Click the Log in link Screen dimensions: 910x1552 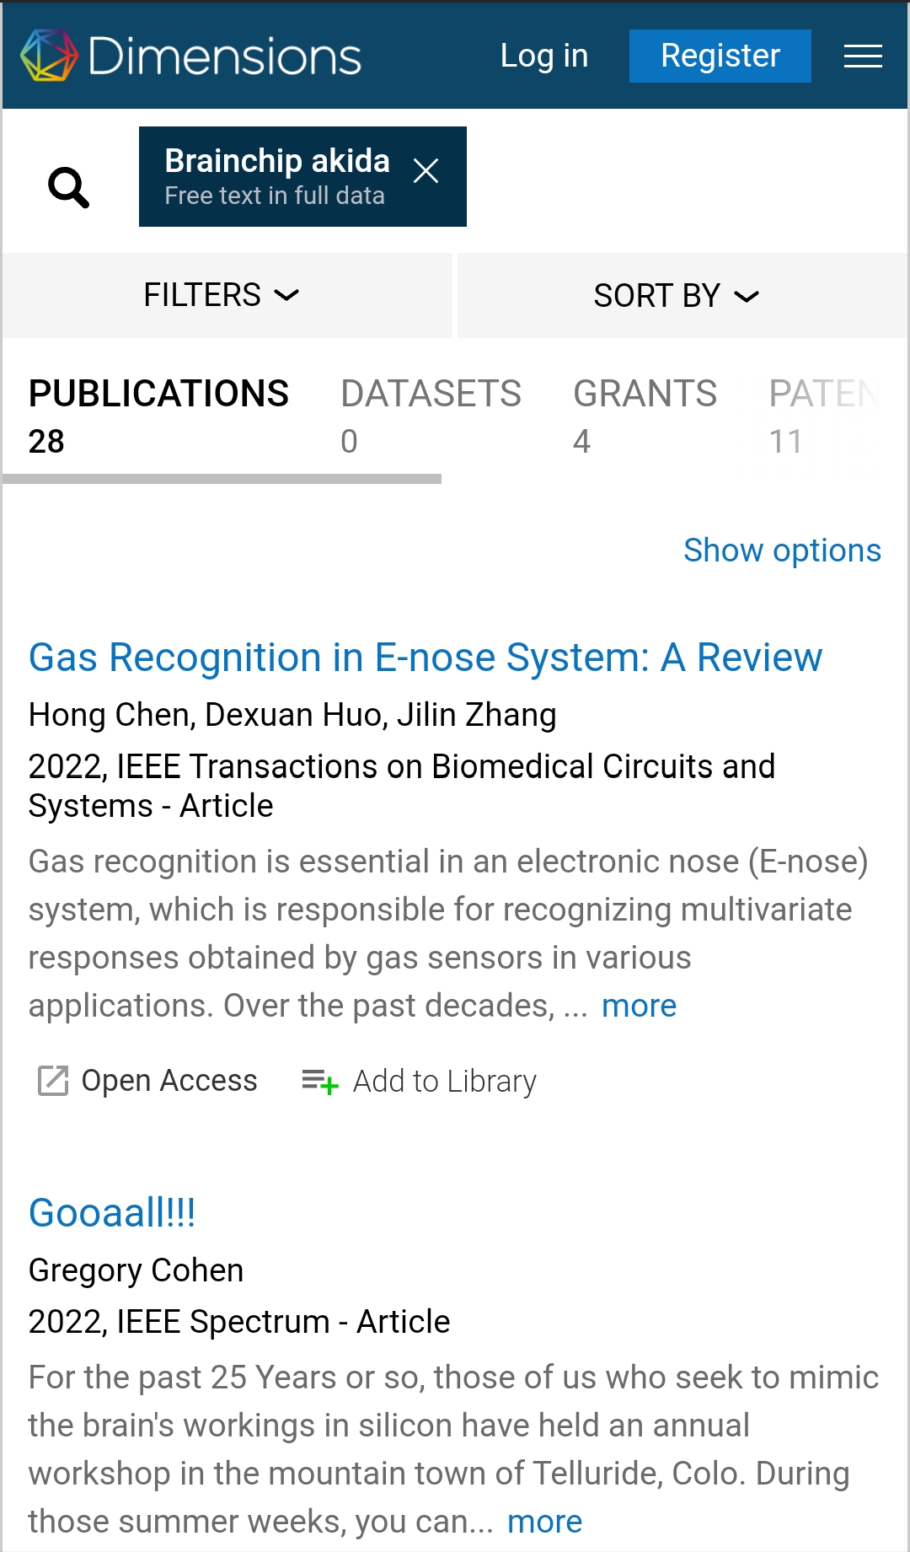pos(544,56)
